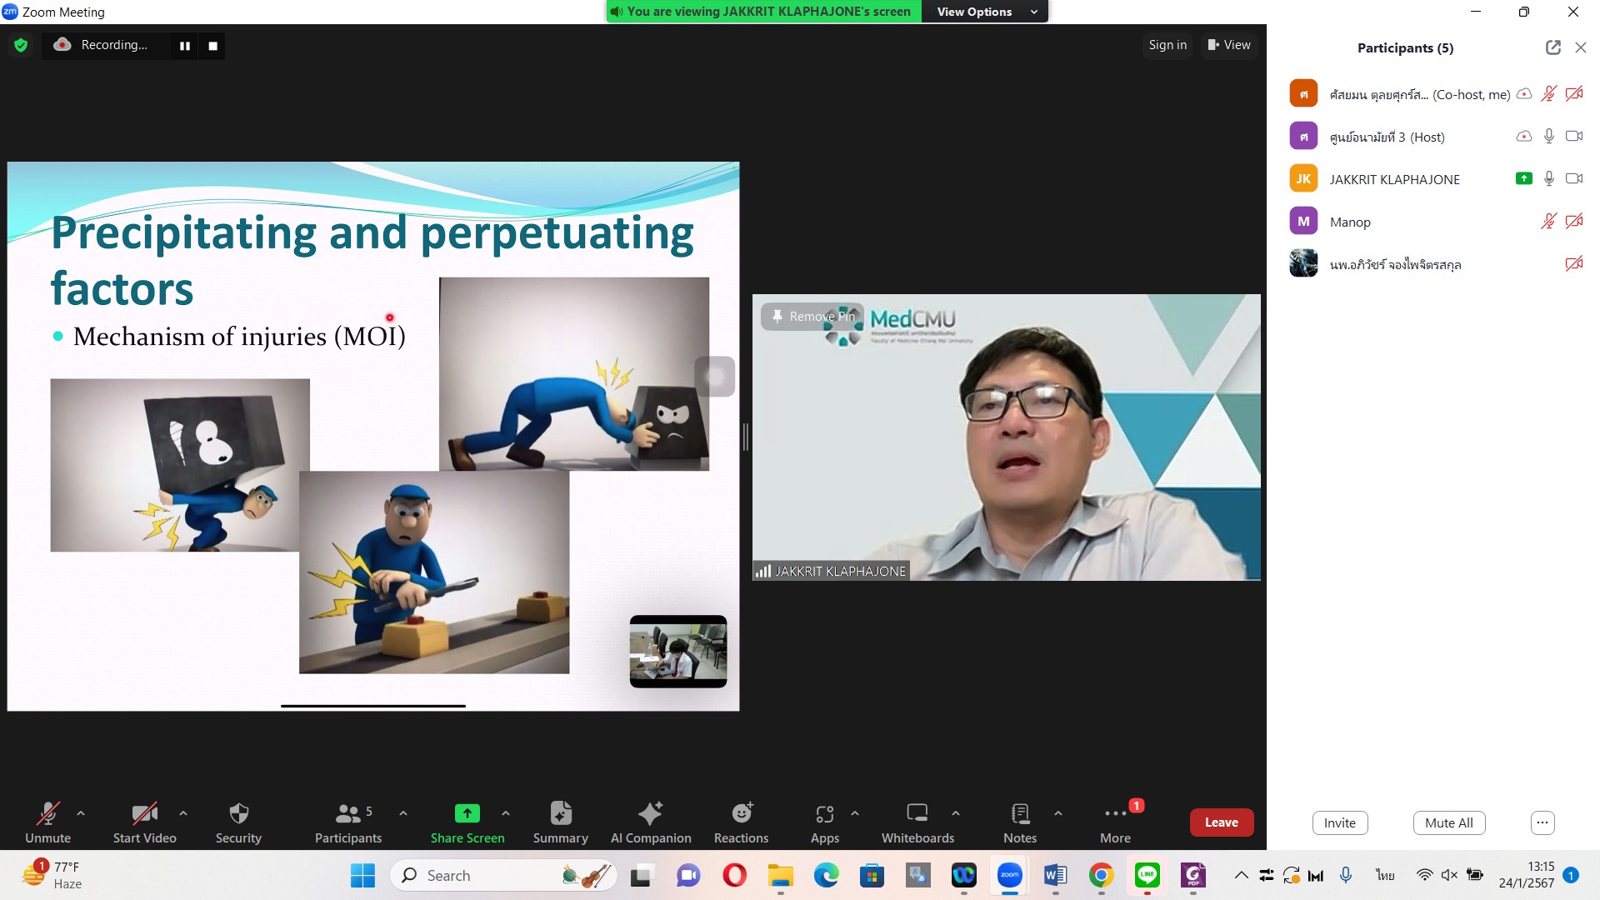This screenshot has width=1600, height=900.
Task: Open the View layout menu
Action: pos(1229,45)
